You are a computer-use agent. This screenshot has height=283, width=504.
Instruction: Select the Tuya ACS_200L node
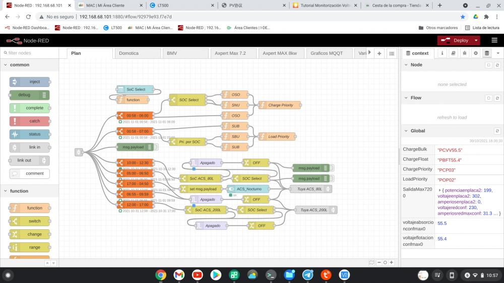point(316,210)
